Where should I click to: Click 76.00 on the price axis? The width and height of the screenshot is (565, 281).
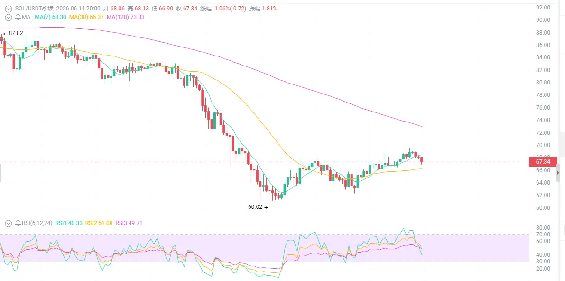tap(543, 107)
